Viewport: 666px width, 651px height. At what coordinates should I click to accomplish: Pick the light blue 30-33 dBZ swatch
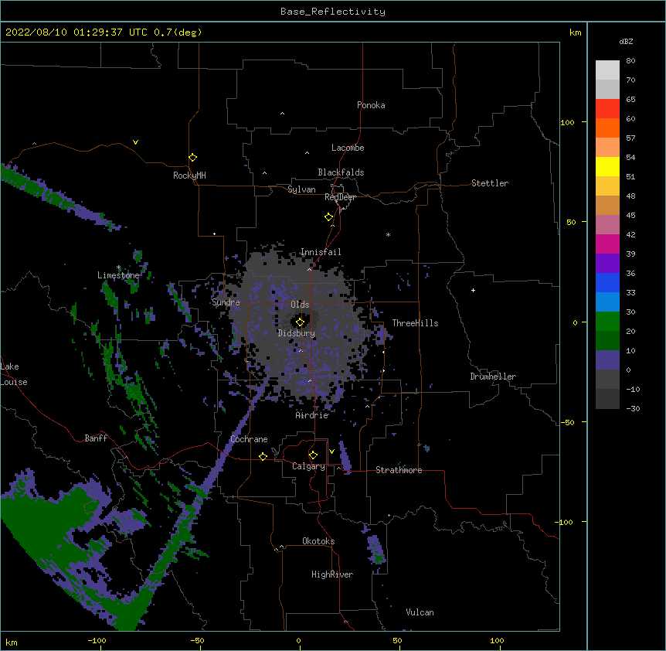click(x=607, y=302)
